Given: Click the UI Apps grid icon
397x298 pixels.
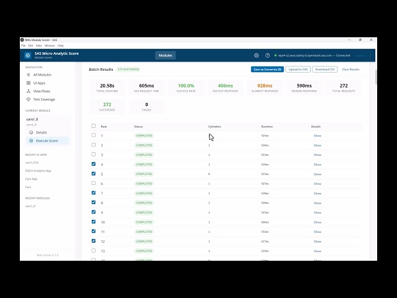Looking at the screenshot, I should pyautogui.click(x=29, y=83).
